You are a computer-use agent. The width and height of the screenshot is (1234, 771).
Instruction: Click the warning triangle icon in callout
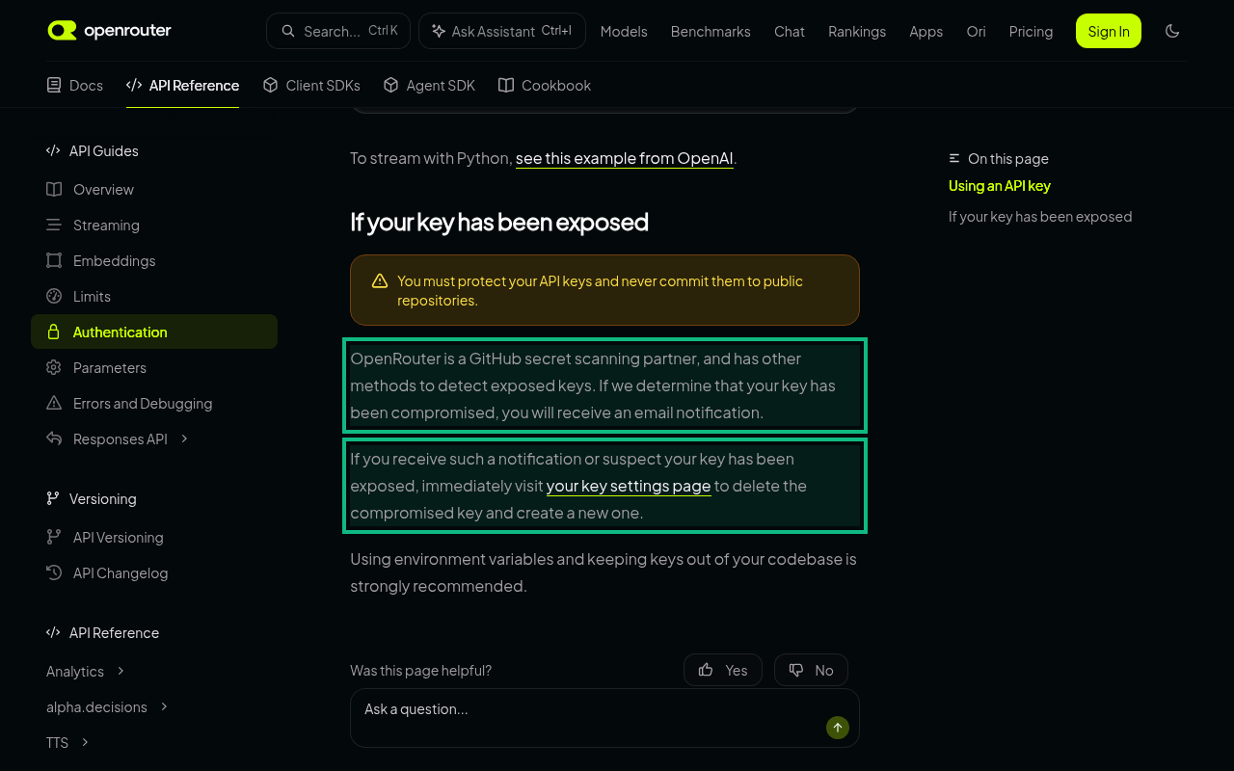pos(380,281)
